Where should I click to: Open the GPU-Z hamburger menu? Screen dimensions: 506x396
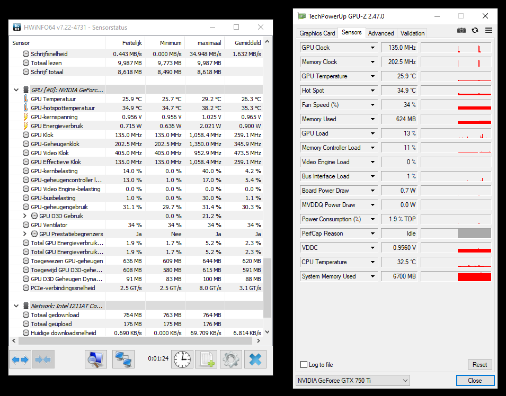click(x=489, y=30)
